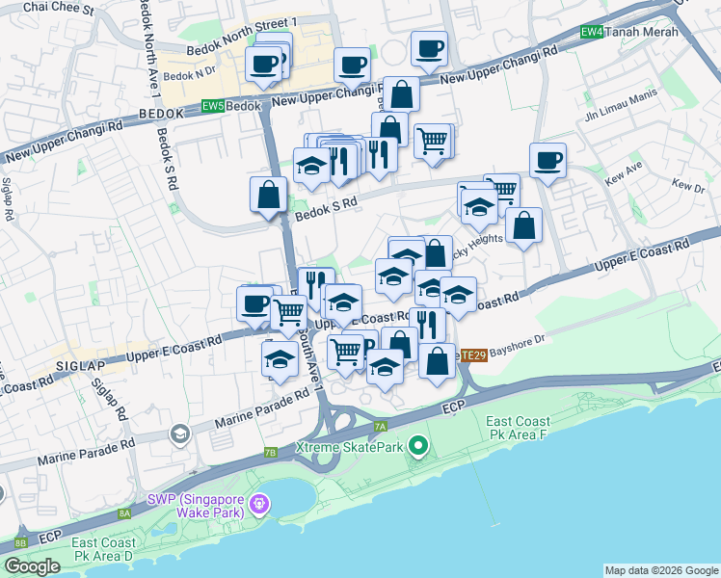Click the EW4 Tanah Merah station label

(629, 32)
